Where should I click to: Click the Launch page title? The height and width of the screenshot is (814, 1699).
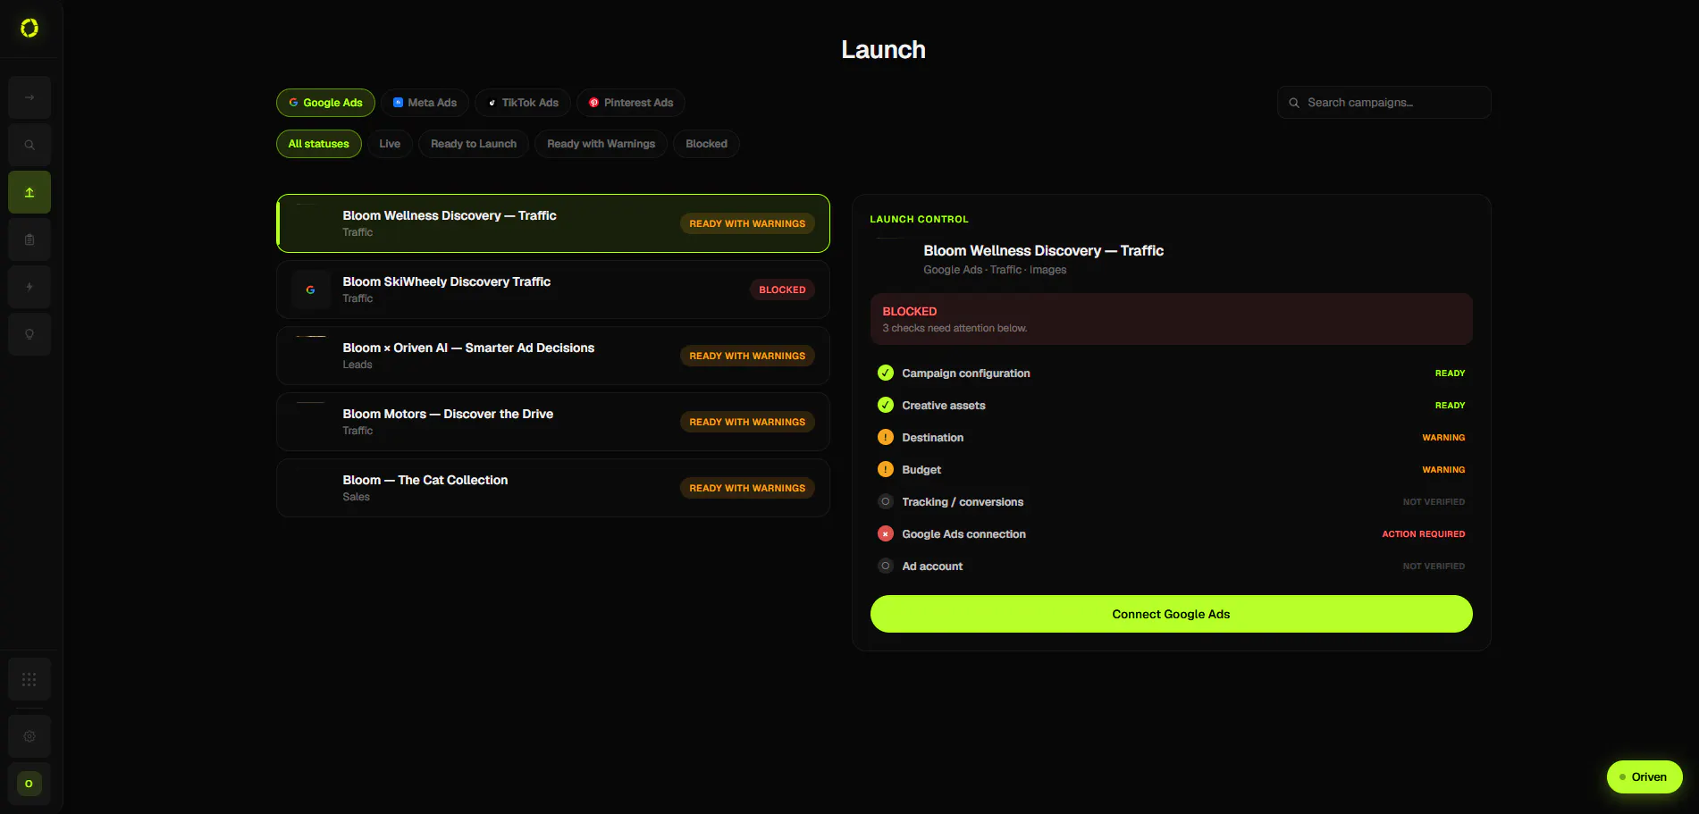pyautogui.click(x=883, y=50)
